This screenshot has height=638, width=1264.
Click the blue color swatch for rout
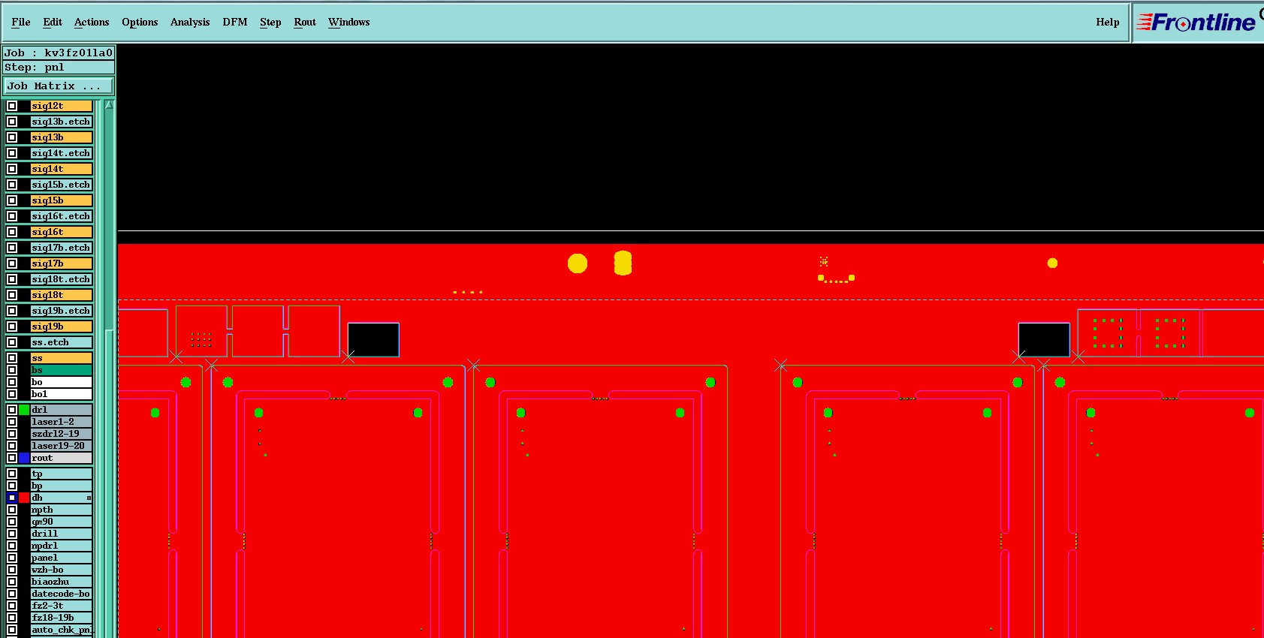(x=24, y=458)
